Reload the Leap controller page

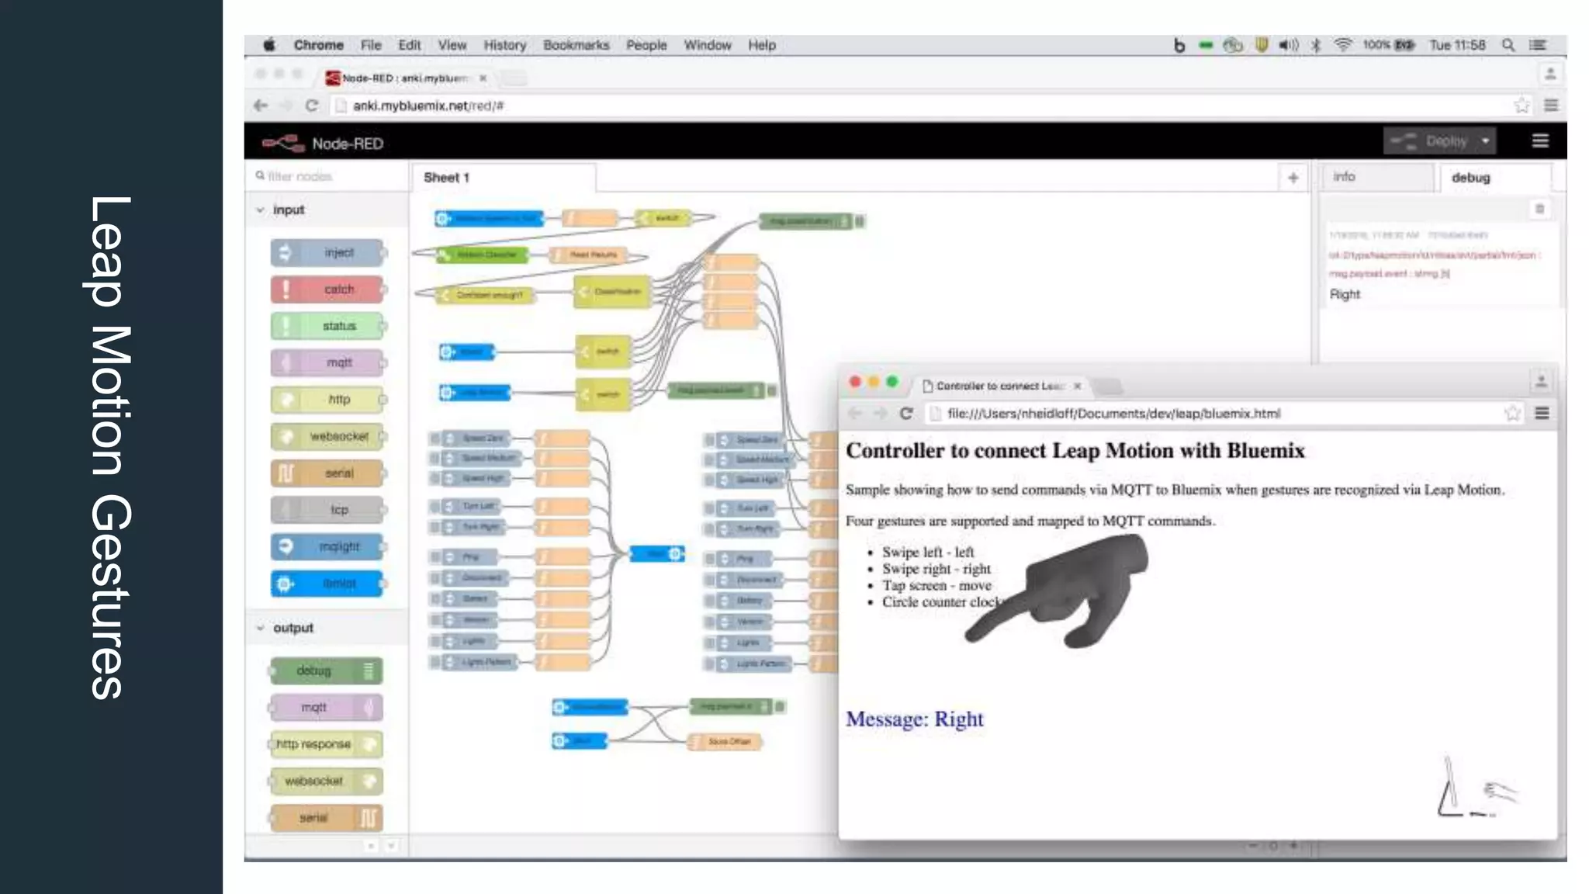(x=905, y=414)
